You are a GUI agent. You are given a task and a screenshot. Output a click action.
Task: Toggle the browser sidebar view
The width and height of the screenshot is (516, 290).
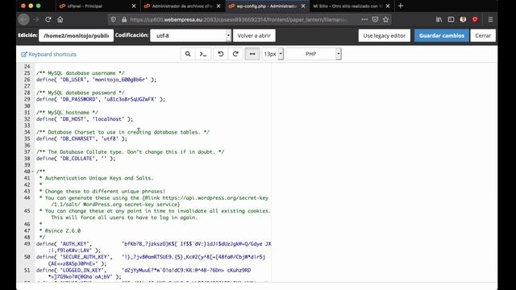[451, 19]
